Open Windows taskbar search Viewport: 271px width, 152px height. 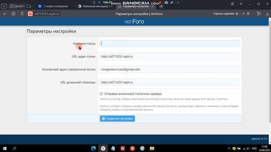point(14,148)
